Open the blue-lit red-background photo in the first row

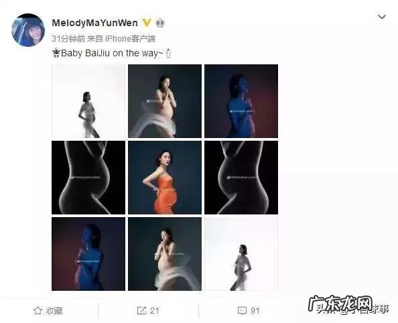241,101
